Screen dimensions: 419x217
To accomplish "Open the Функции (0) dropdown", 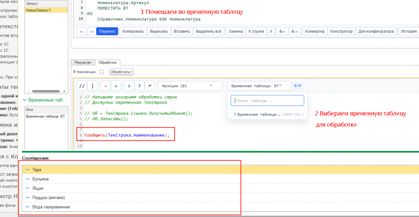I will point(190,86).
